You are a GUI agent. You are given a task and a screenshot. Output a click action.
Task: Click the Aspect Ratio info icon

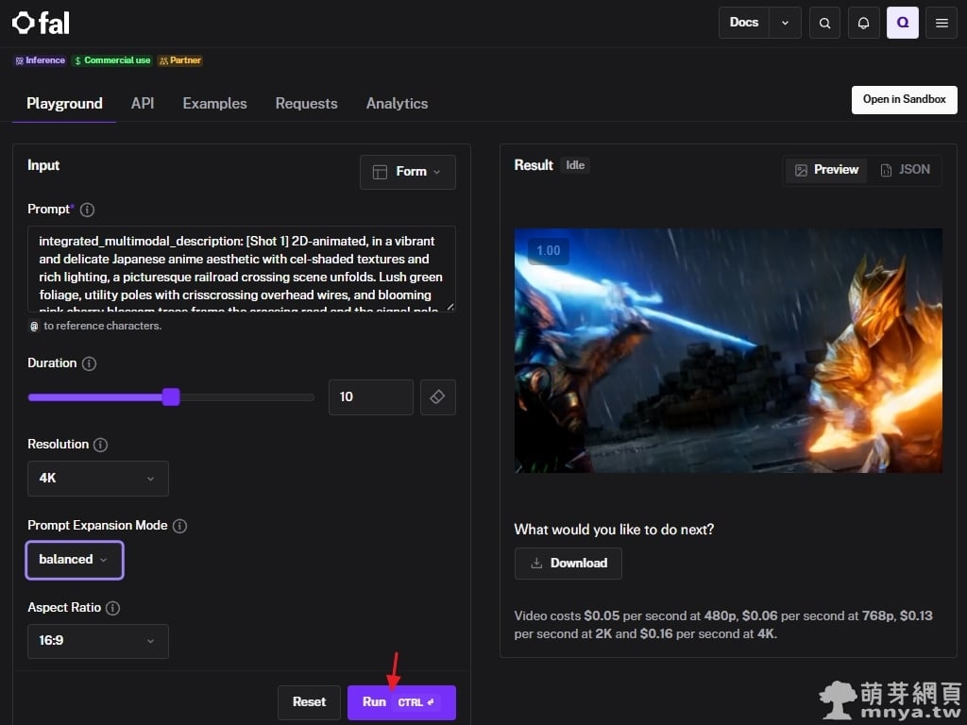113,608
